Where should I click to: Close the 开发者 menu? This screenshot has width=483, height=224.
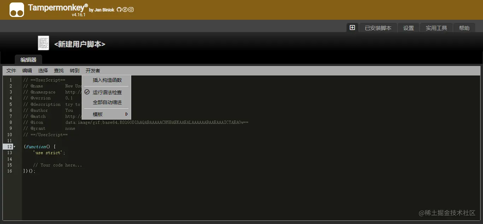click(93, 71)
